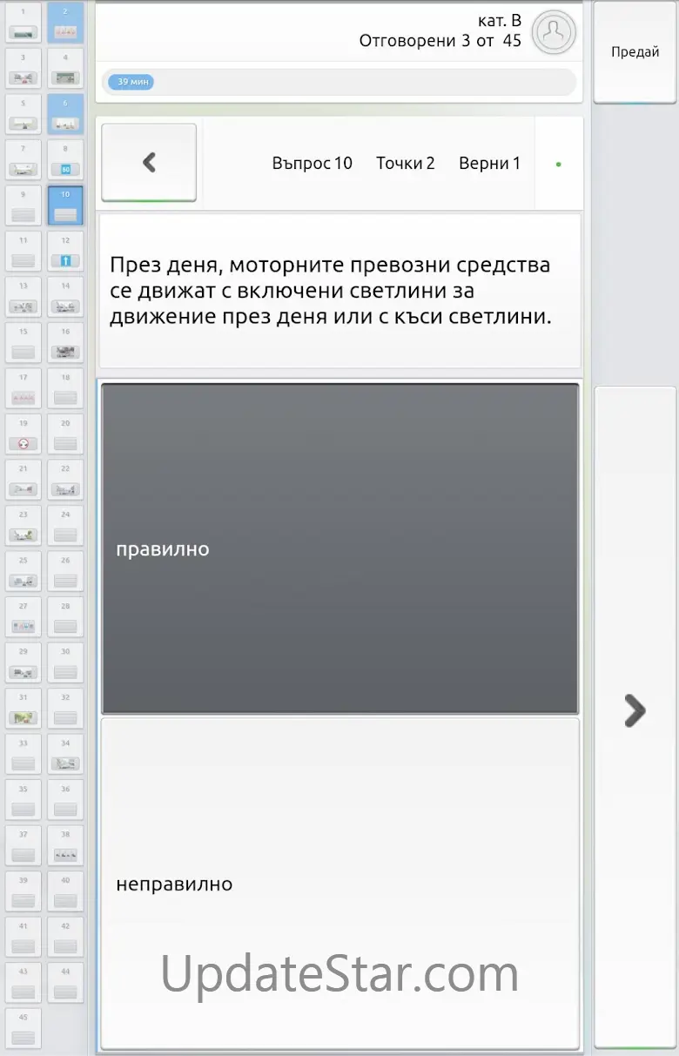Open question 34 thumbnail
The width and height of the screenshot is (679, 1056).
[65, 754]
